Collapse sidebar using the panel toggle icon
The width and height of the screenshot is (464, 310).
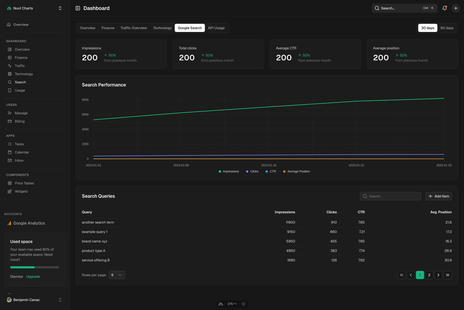click(78, 8)
